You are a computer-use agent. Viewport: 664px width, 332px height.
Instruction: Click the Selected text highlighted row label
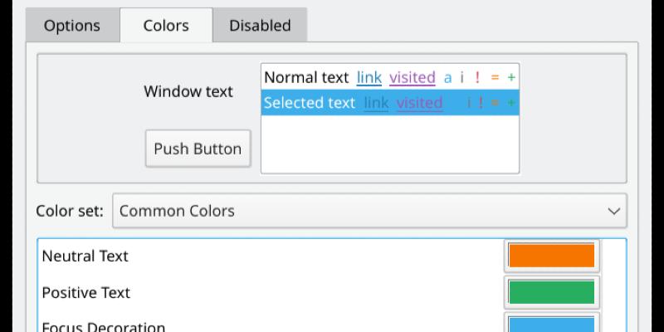309,103
